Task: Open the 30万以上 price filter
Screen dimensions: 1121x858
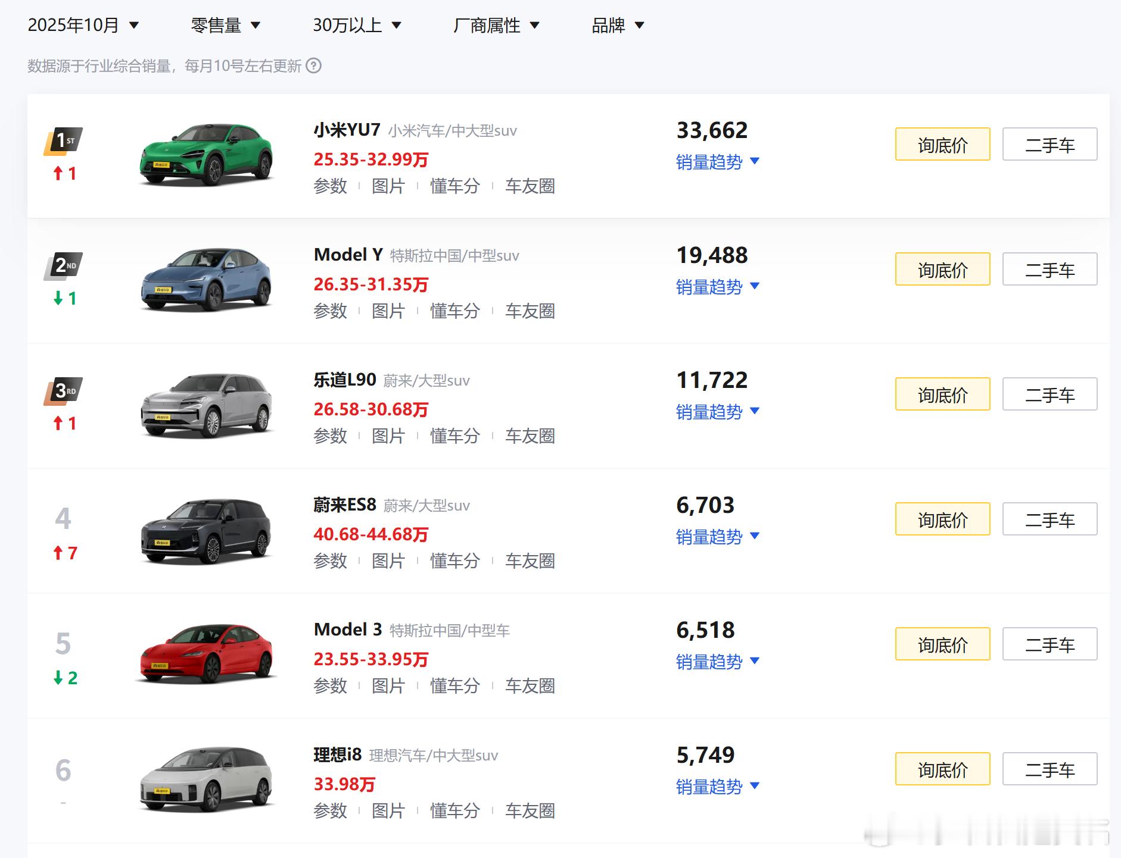Action: [357, 25]
